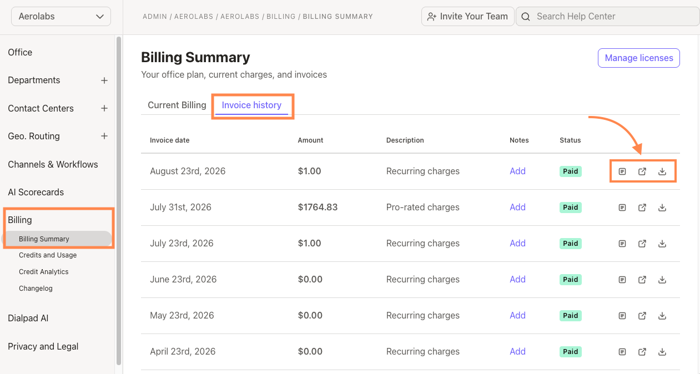700x374 pixels.
Task: Click the BILLING breadcrumb link
Action: (x=281, y=17)
